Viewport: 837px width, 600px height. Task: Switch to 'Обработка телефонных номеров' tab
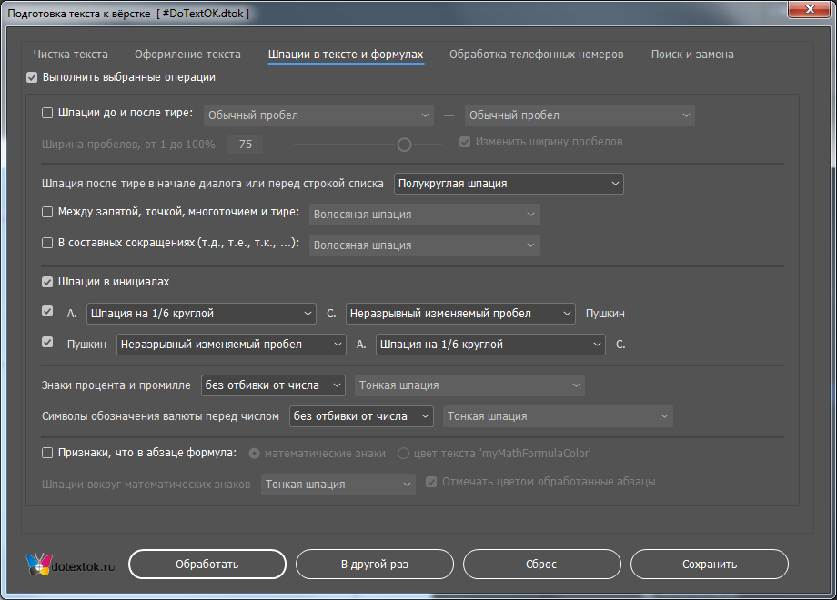(x=536, y=55)
